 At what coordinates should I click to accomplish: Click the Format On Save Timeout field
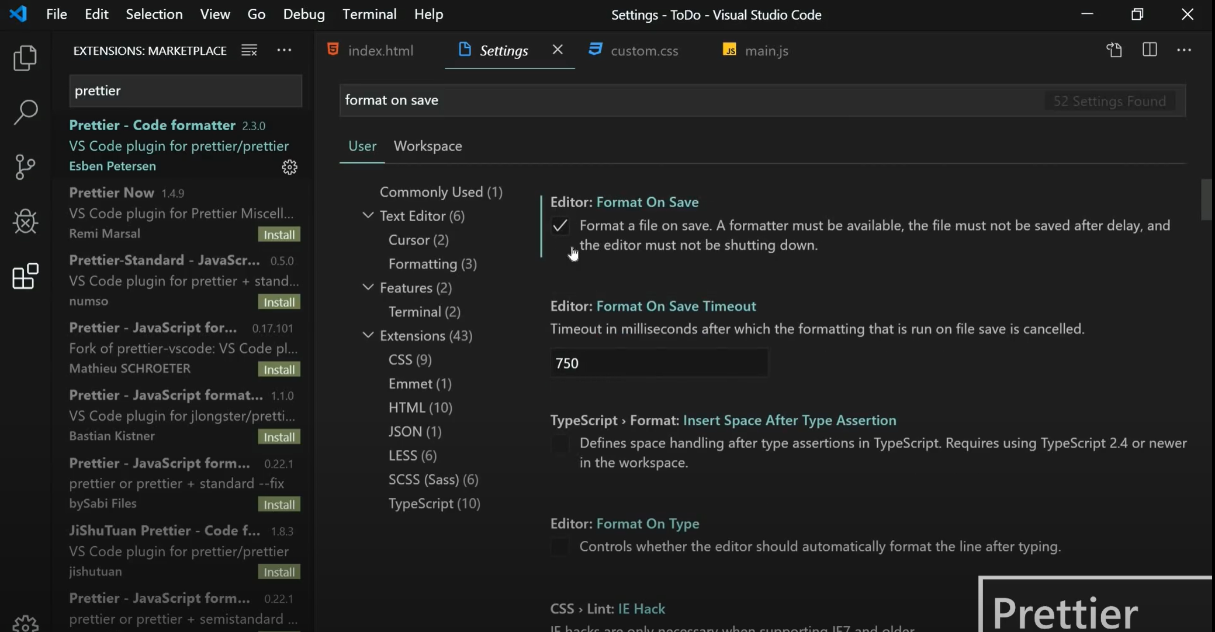coord(658,364)
